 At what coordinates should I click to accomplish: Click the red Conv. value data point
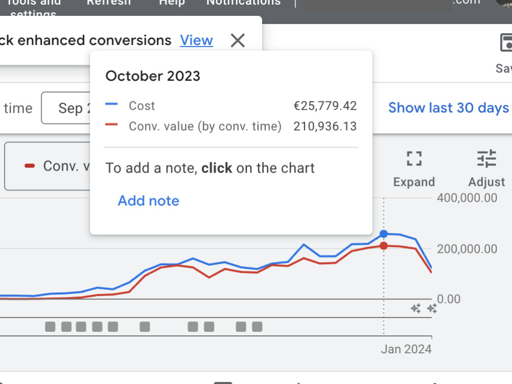[383, 246]
